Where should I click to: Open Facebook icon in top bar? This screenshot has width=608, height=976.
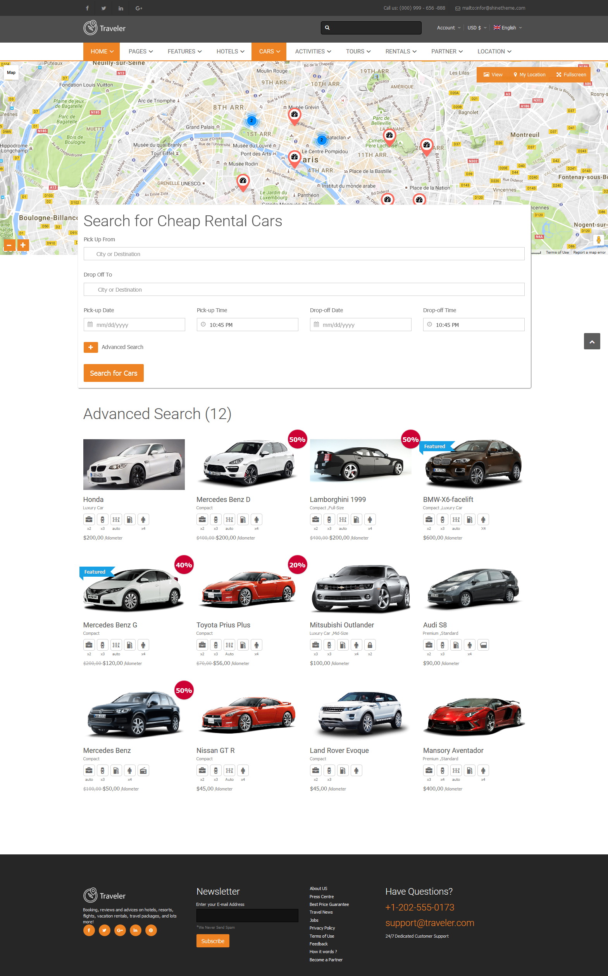87,8
